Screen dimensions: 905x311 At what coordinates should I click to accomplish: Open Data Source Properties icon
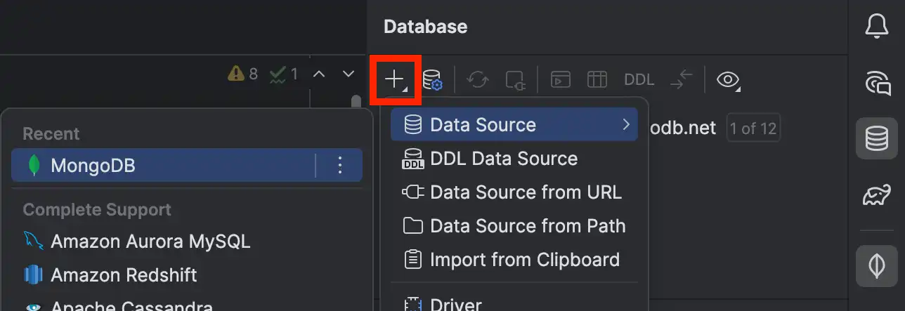pos(431,79)
